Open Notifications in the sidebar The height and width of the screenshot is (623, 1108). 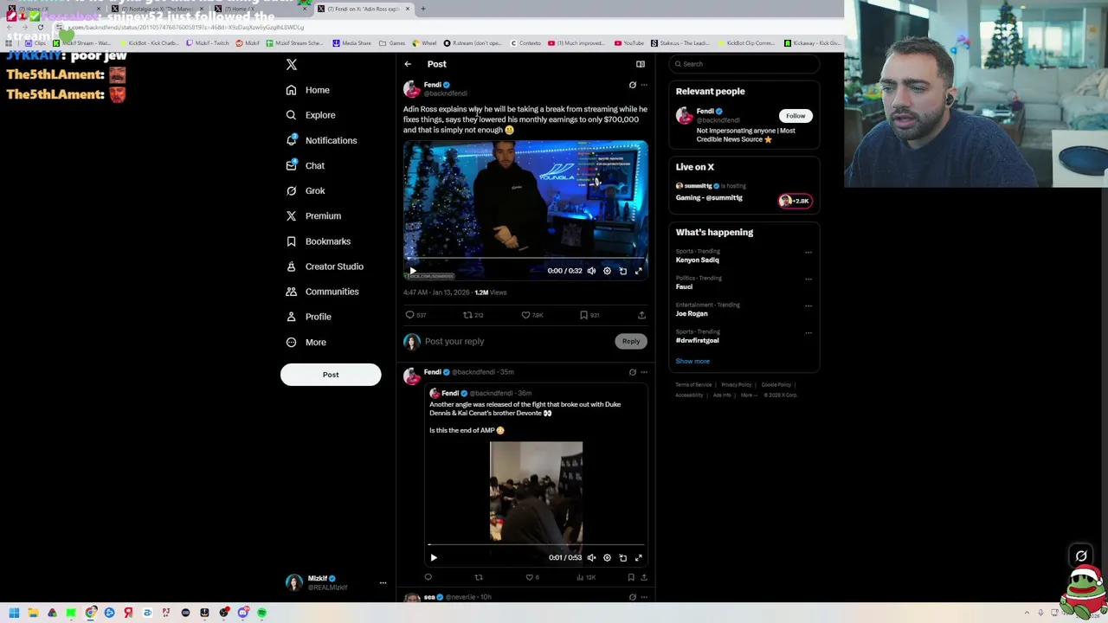tap(321, 140)
